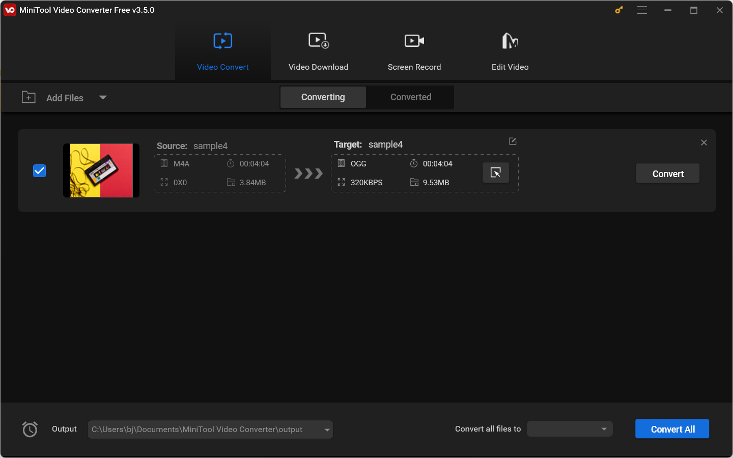Click the scheduled task clock icon
This screenshot has height=458, width=733.
pyautogui.click(x=30, y=430)
